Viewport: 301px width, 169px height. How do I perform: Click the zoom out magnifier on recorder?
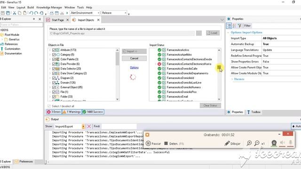(257, 143)
